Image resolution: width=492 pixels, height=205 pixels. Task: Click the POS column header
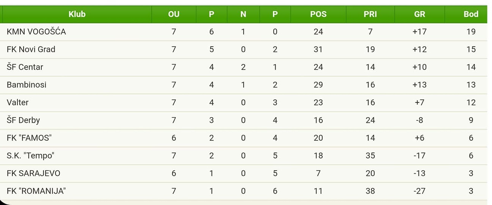click(318, 14)
